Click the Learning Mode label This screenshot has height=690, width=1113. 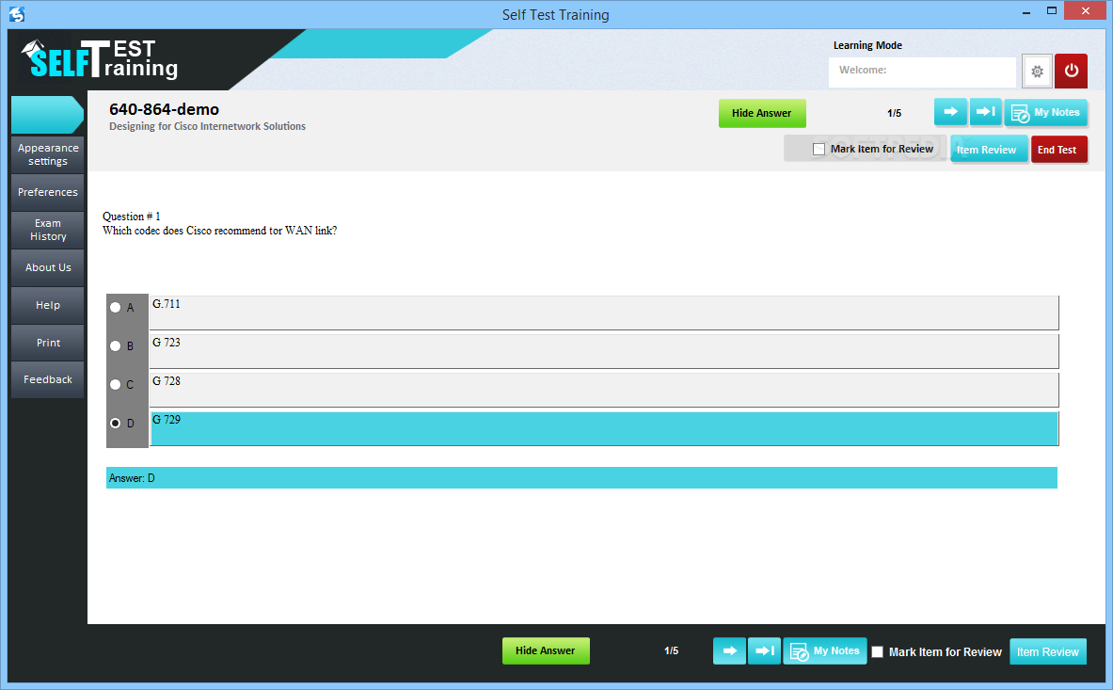(x=867, y=45)
